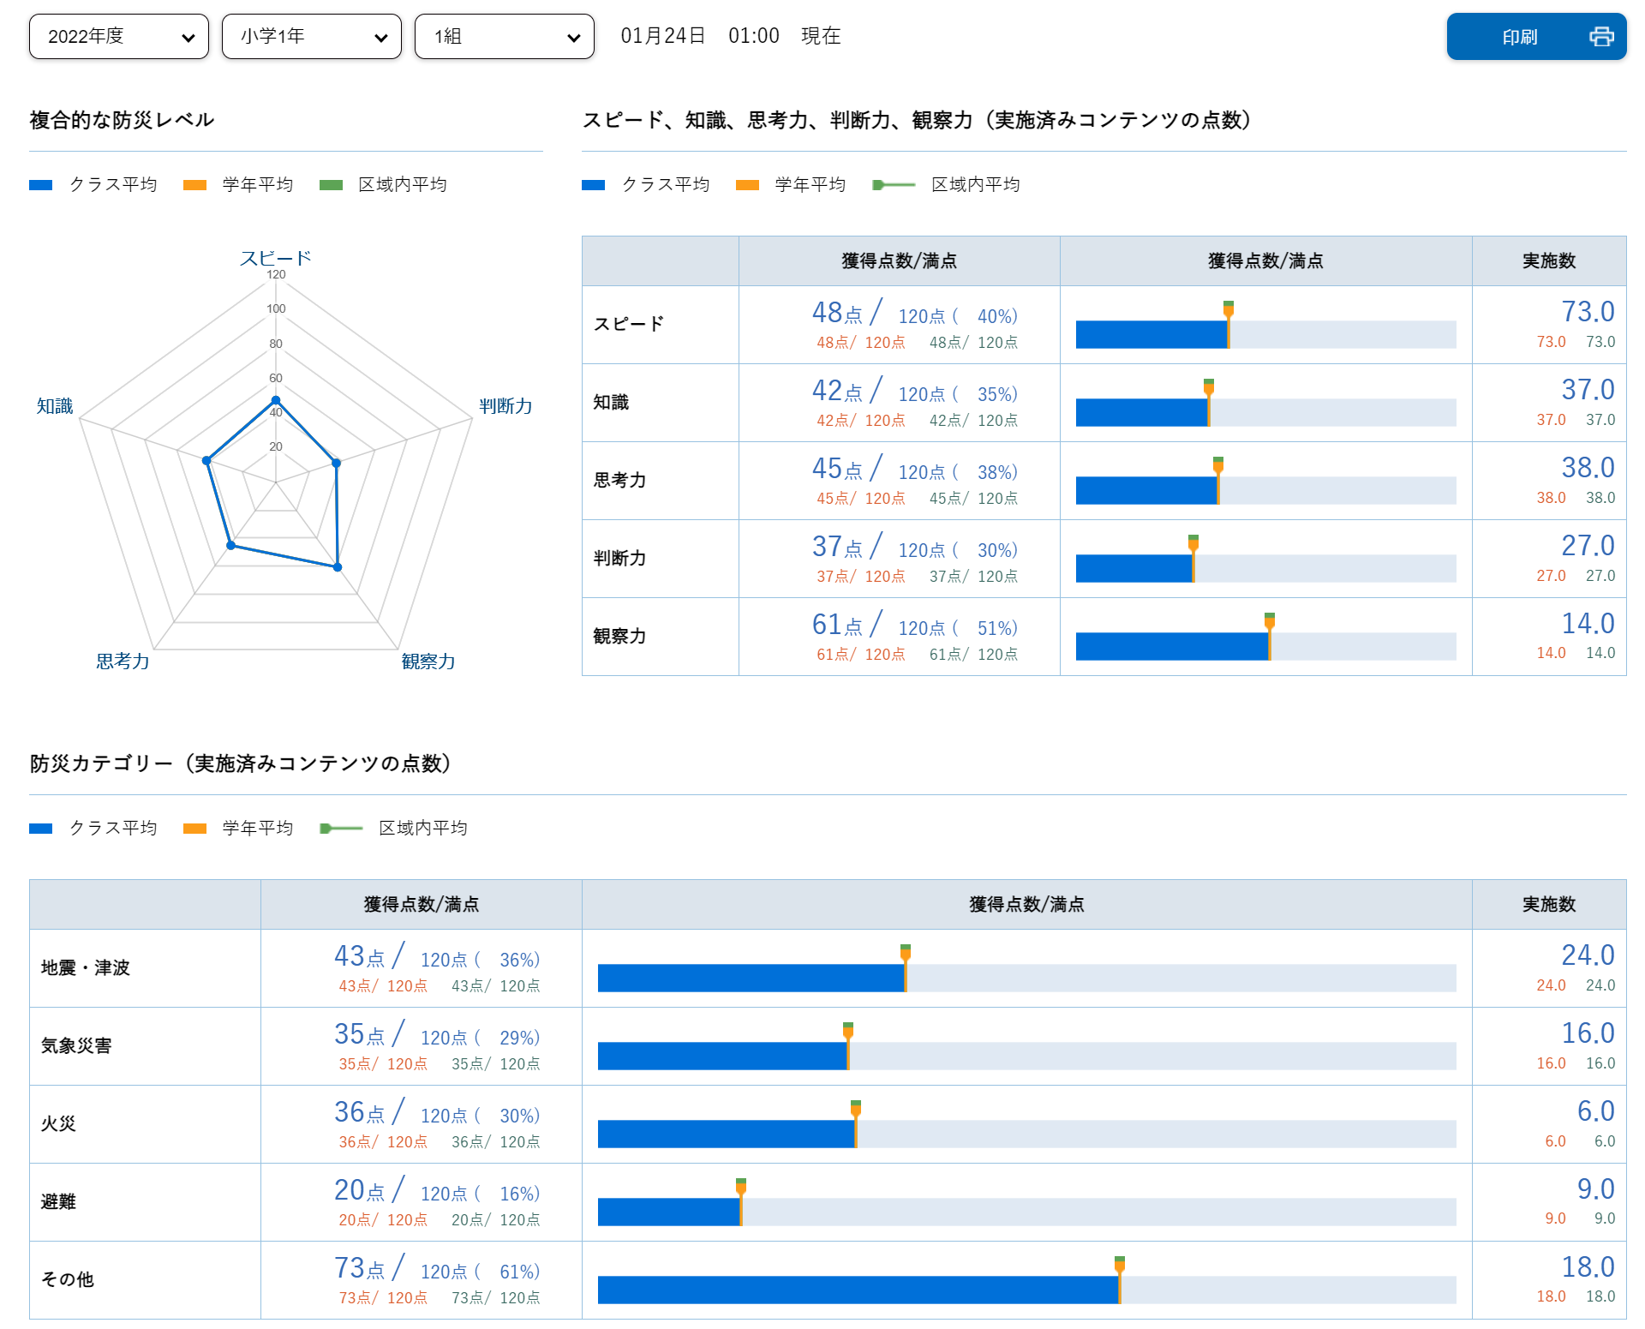Toggle the クラス平均 series in the radar chart legend
Screen dimensions: 1645x1329
(x=94, y=183)
